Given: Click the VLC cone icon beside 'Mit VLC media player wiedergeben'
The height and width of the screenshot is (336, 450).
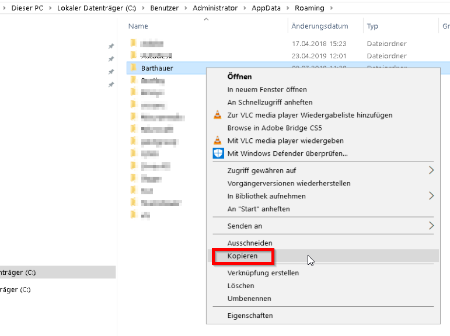Looking at the screenshot, I should (x=217, y=141).
